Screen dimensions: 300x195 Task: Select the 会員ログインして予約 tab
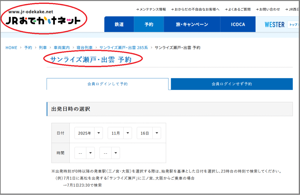click(108, 84)
